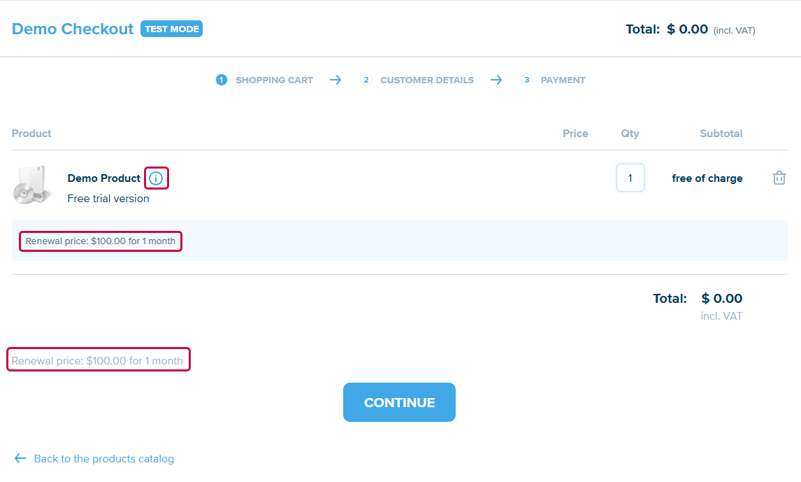Image resolution: width=801 pixels, height=482 pixels.
Task: Open the Payment step label
Action: pos(563,80)
